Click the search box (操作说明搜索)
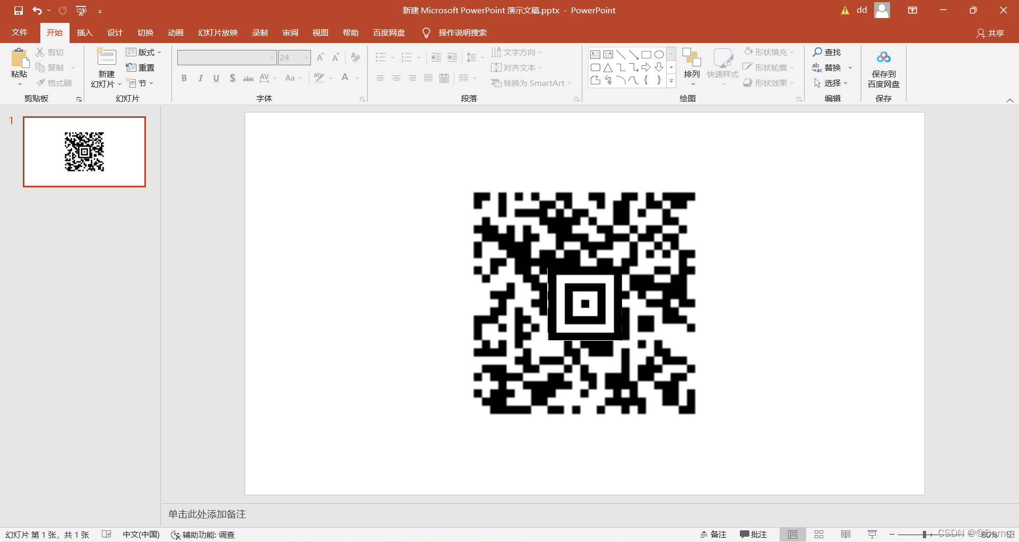The image size is (1019, 542). [463, 32]
